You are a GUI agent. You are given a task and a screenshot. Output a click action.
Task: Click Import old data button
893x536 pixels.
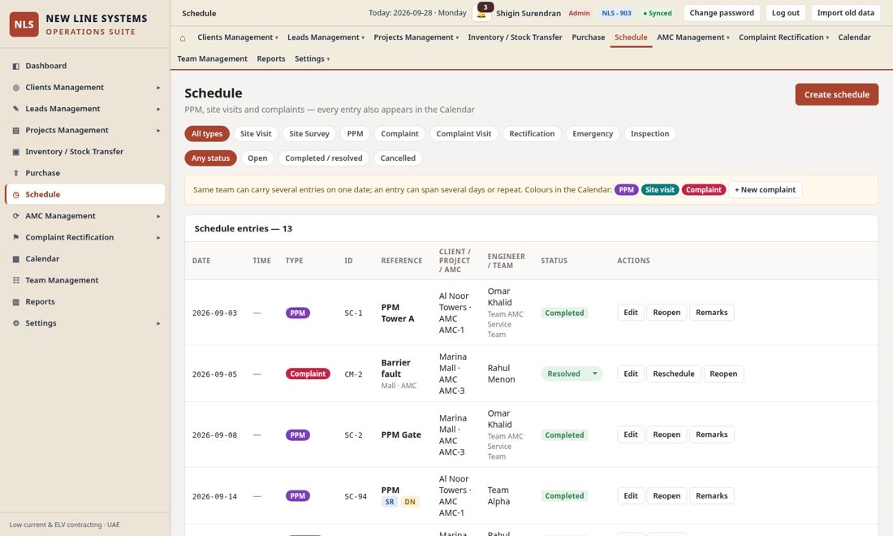(845, 13)
